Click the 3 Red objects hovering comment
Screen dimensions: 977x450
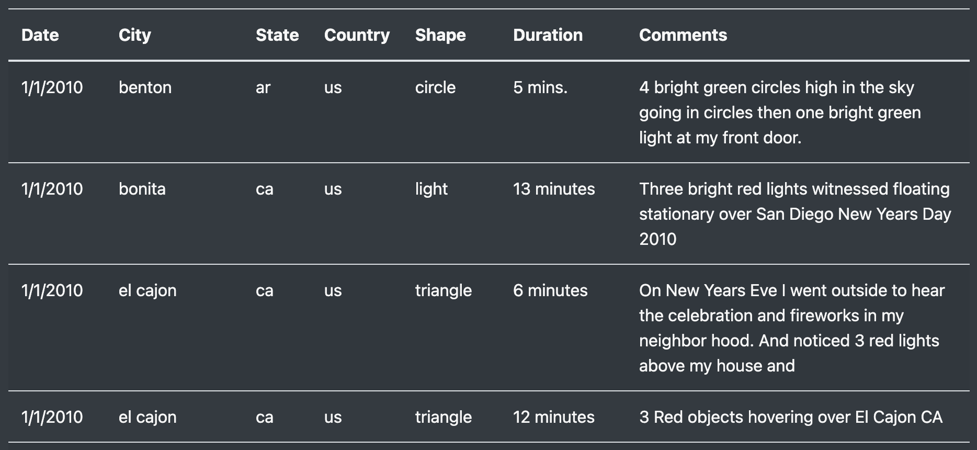coord(791,417)
